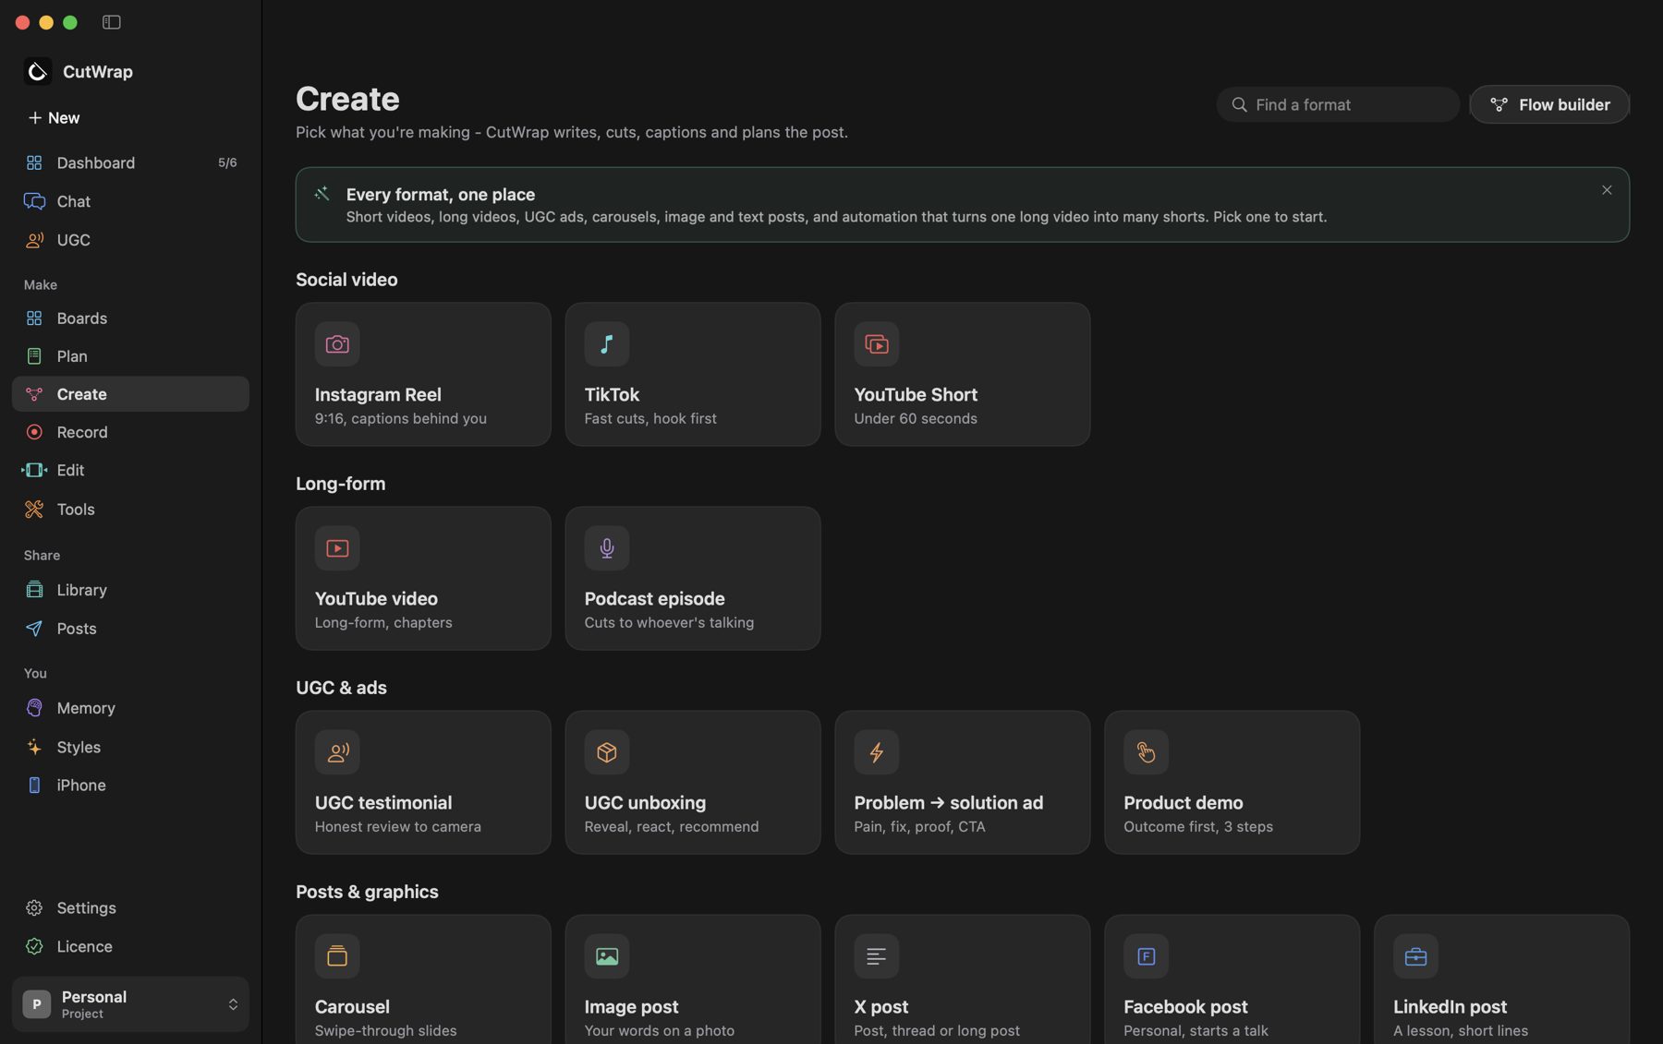Go to Chat in the sidebar
Image resolution: width=1663 pixels, height=1044 pixels.
click(x=130, y=201)
